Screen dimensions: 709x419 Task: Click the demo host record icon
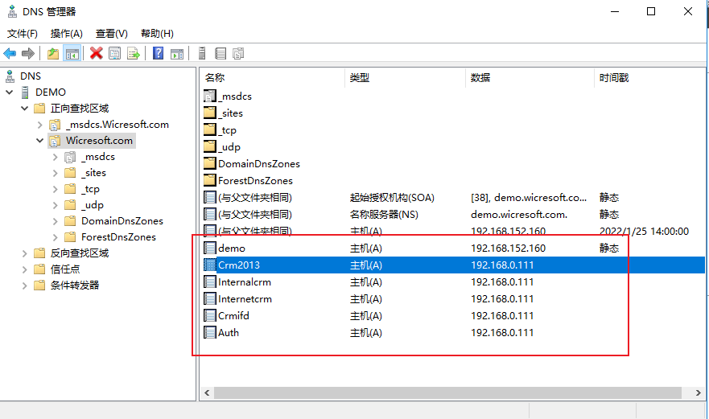(x=210, y=248)
